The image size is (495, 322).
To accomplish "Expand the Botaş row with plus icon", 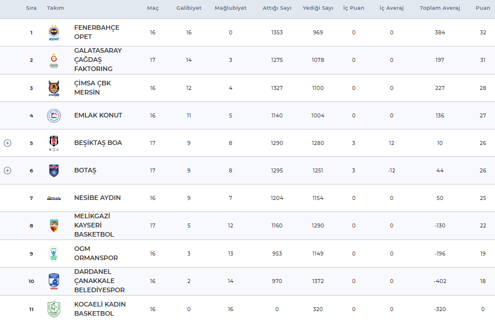I will [x=7, y=171].
